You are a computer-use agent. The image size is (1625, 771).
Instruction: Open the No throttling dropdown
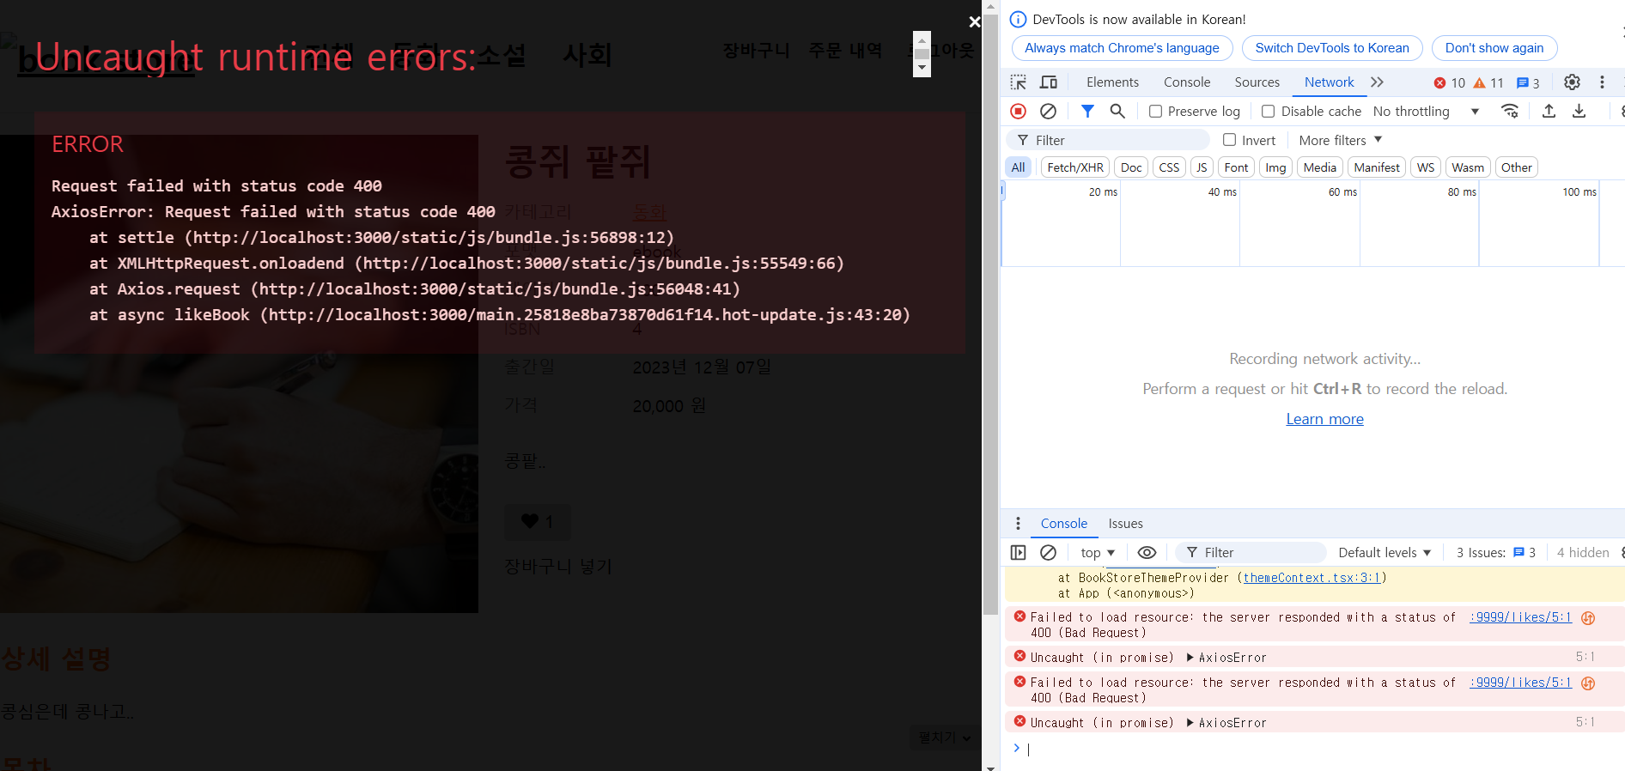point(1426,112)
